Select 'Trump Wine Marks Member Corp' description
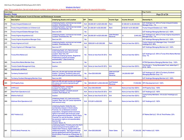 (23, 62)
